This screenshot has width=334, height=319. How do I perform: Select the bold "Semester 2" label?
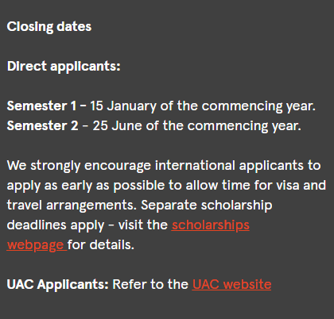tap(42, 126)
